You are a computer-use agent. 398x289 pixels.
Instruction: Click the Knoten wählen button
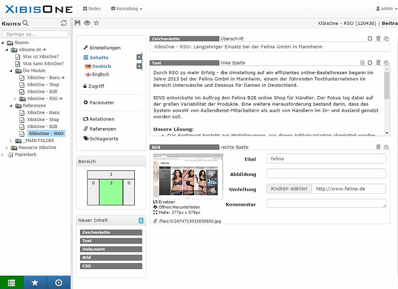pos(289,189)
